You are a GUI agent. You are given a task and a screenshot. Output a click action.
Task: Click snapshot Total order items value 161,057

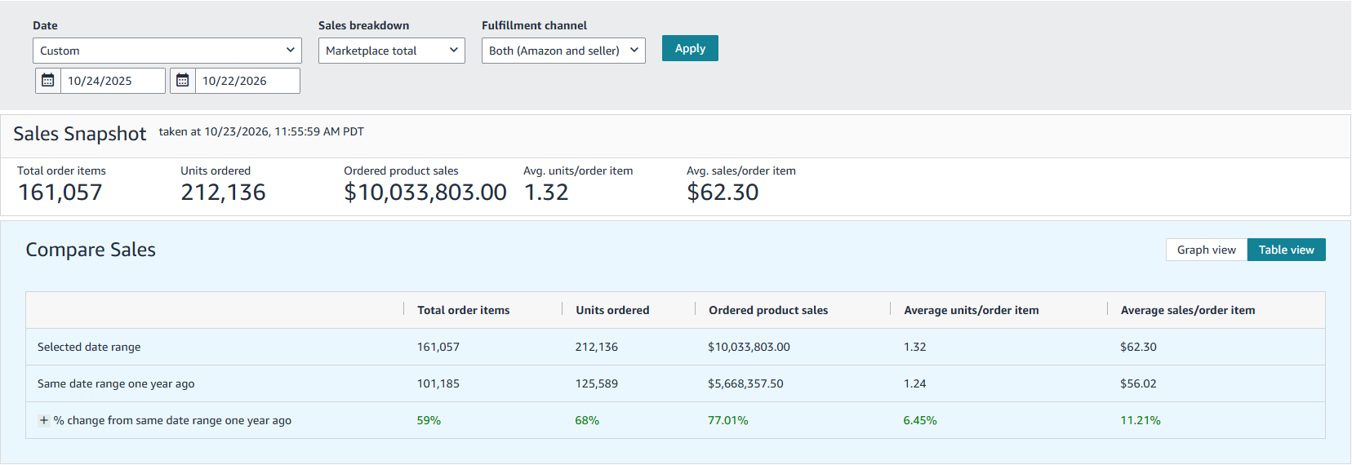point(60,193)
